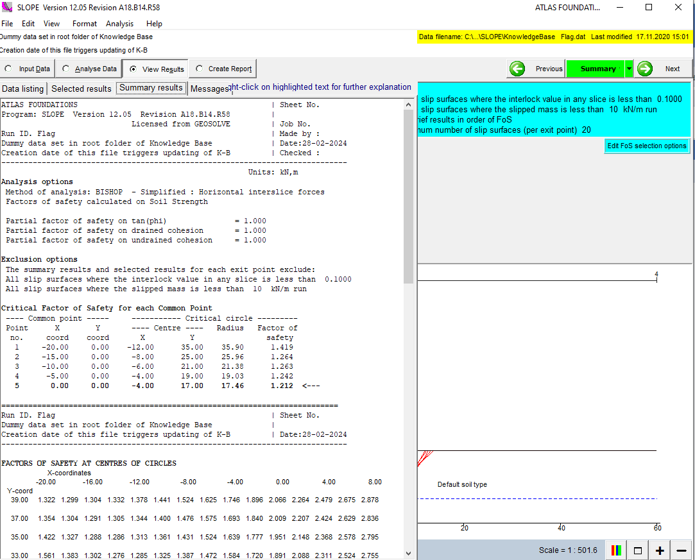Switch to the Messages tab
Image resolution: width=695 pixels, height=560 pixels.
(x=209, y=89)
